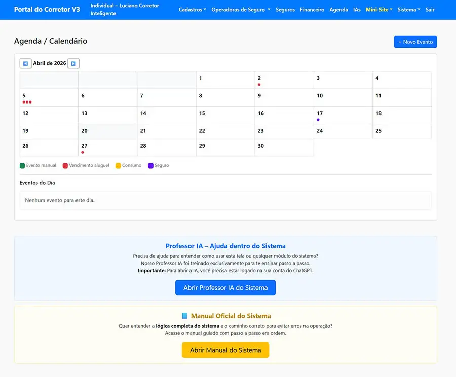This screenshot has width=456, height=377.
Task: Open Operadoras de Seguro dropdown
Action: pyautogui.click(x=241, y=10)
